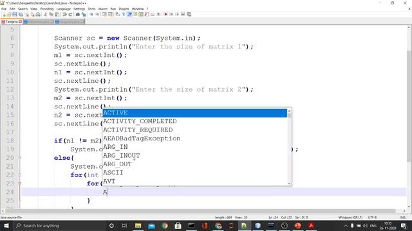Toggle Show All Characters icon
The image size is (412, 231).
124,14
